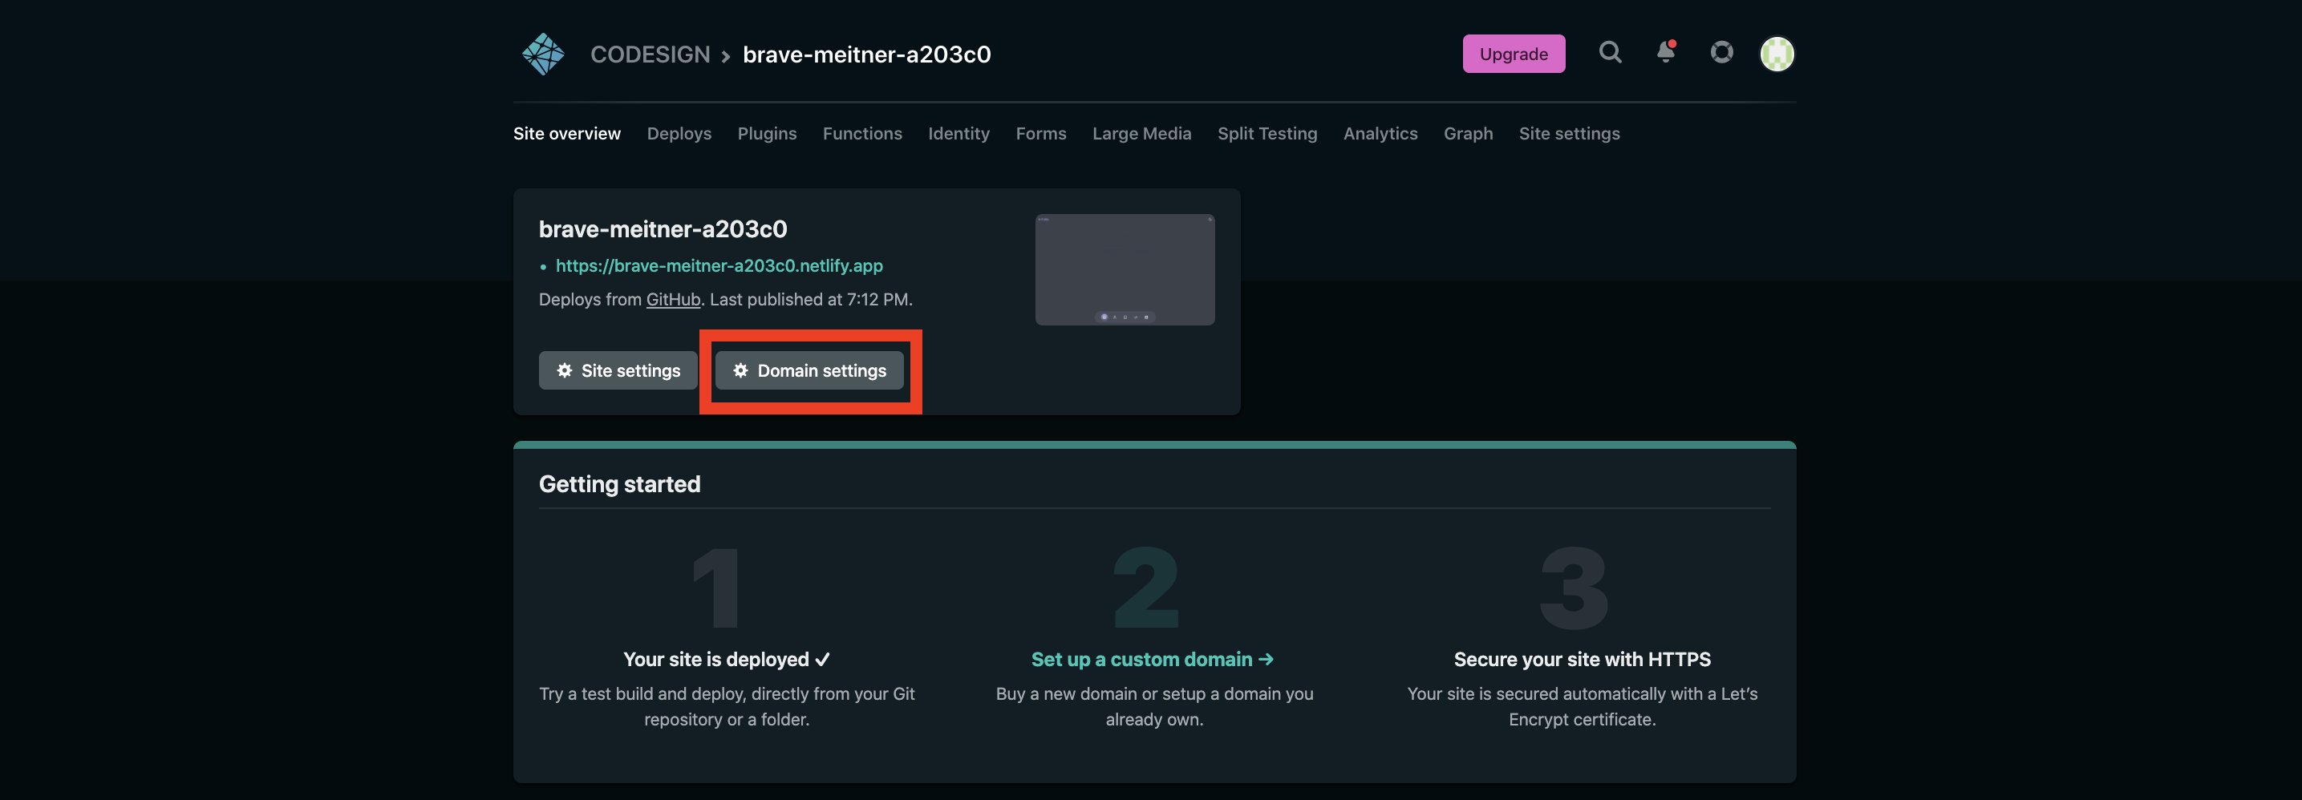
Task: Open the Functions tab
Action: click(x=861, y=133)
